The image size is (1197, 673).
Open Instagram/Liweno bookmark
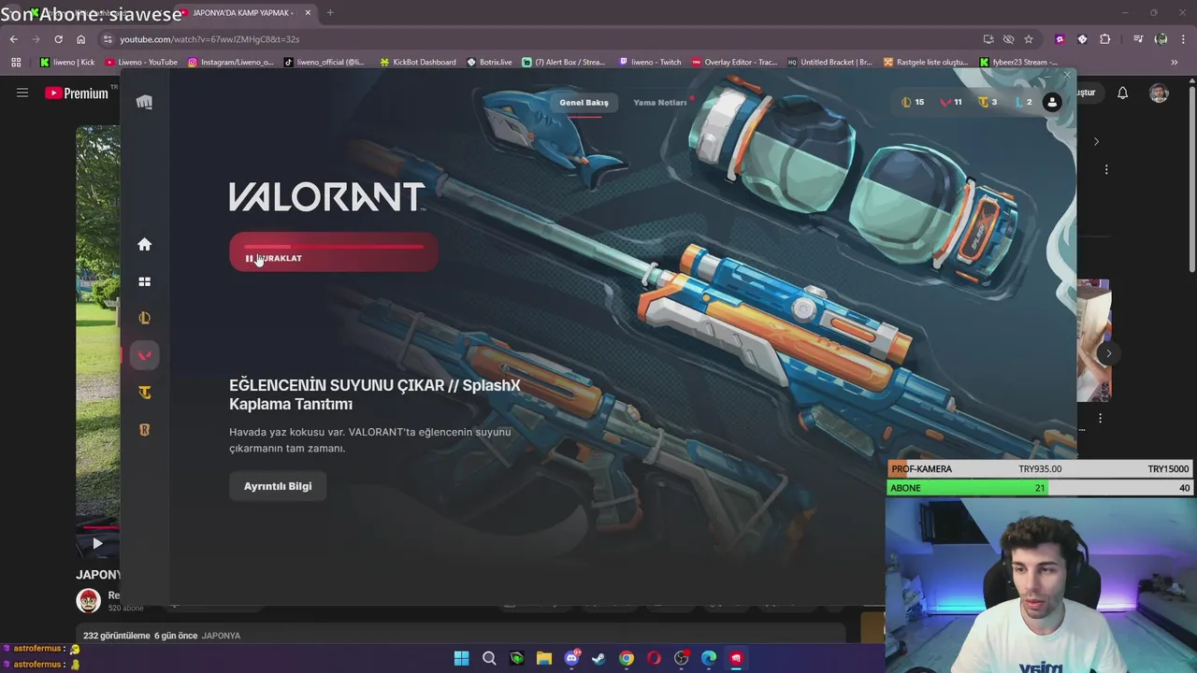tap(231, 63)
